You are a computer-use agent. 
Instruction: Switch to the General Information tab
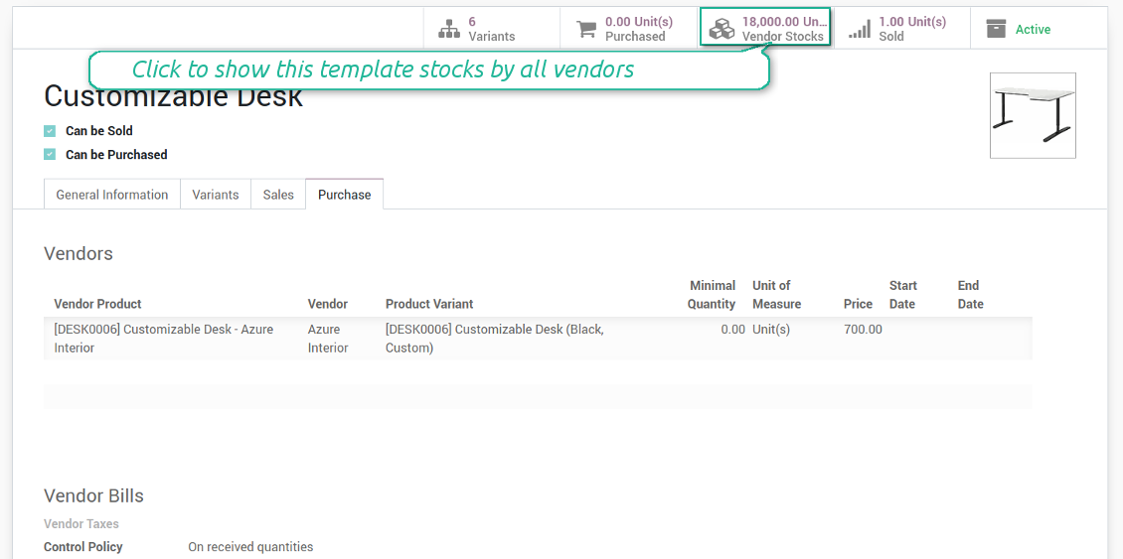(x=112, y=195)
